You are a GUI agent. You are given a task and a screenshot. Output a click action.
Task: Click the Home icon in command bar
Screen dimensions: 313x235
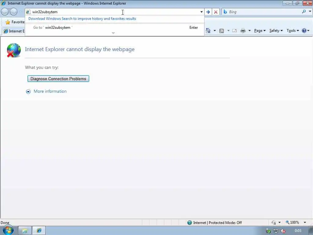pos(208,31)
